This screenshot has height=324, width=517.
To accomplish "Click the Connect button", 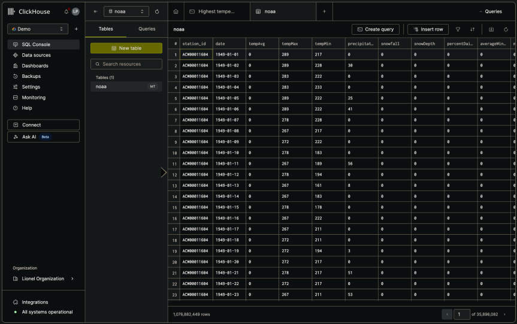I will coord(43,125).
